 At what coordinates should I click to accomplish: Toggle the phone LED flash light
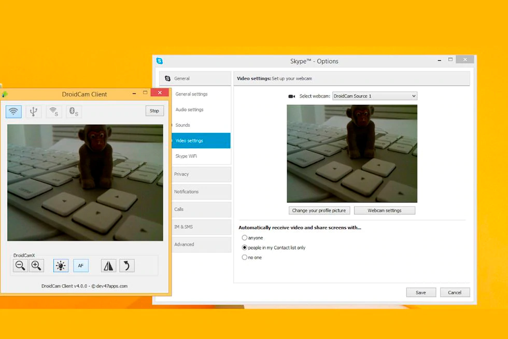[61, 266]
